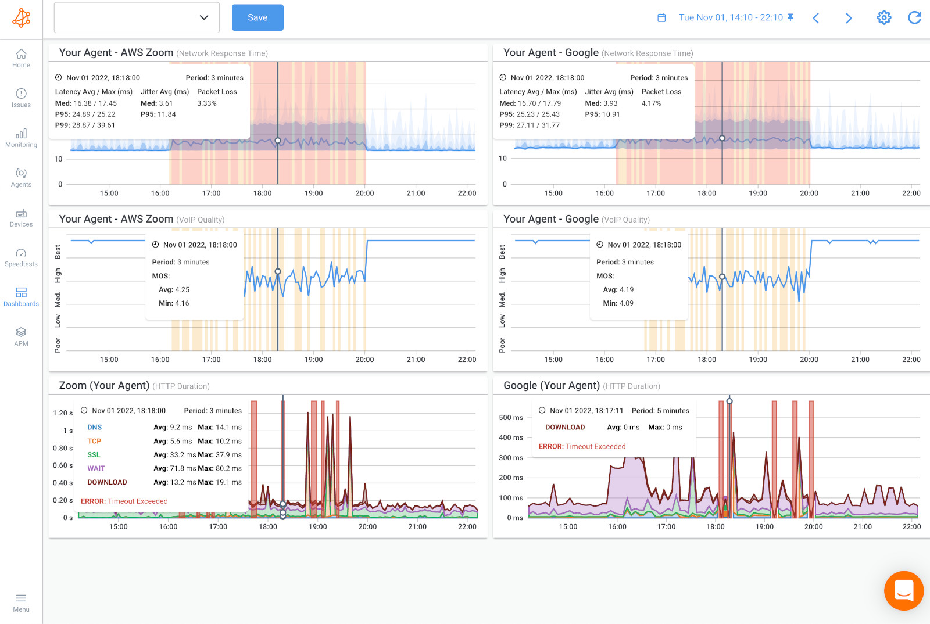Open the APM section from the sidebar
Screen dimensions: 930x624
coord(21,336)
